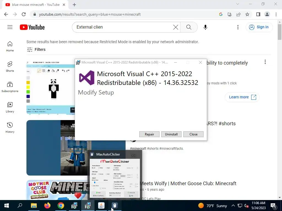The height and width of the screenshot is (211, 282).
Task: Open the YouTube hamburger guide menu
Action: tap(10, 27)
